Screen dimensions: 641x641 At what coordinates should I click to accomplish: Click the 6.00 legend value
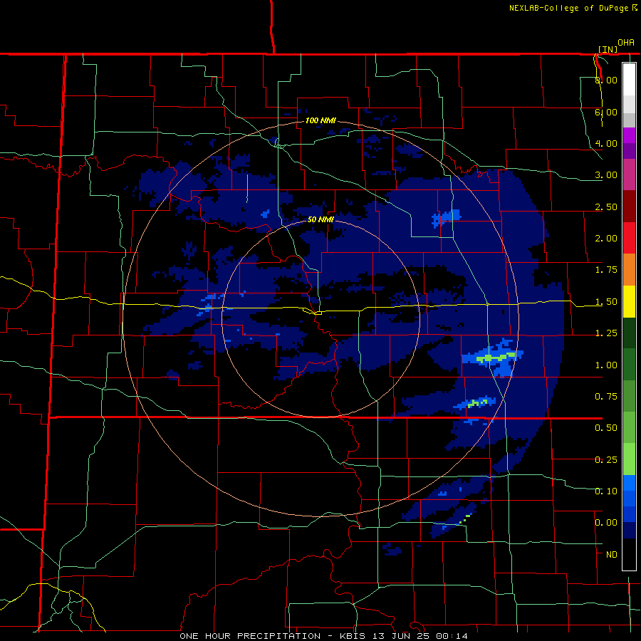pyautogui.click(x=606, y=112)
